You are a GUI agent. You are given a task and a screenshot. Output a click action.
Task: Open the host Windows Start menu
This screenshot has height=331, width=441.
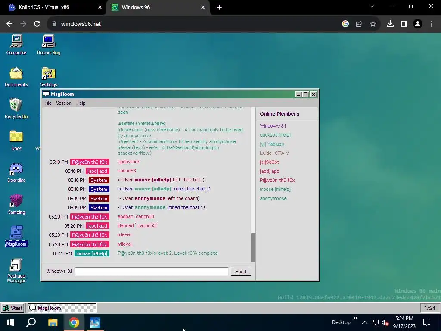click(10, 322)
